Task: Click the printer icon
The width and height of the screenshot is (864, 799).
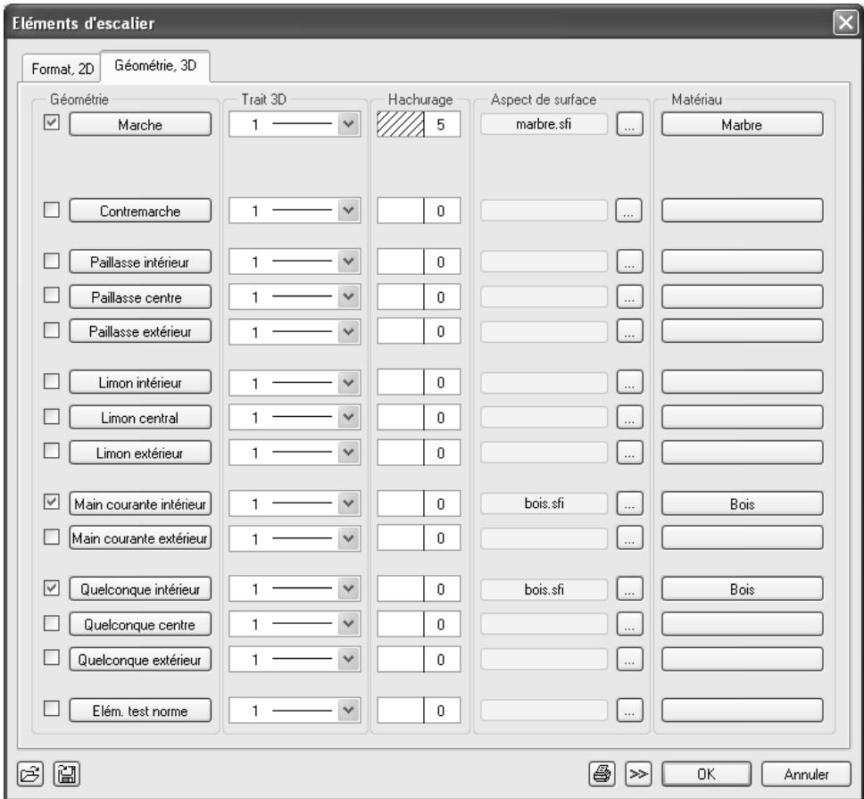Action: (x=602, y=774)
